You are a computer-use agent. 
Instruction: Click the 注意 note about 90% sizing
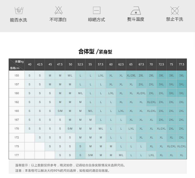coord(63,171)
